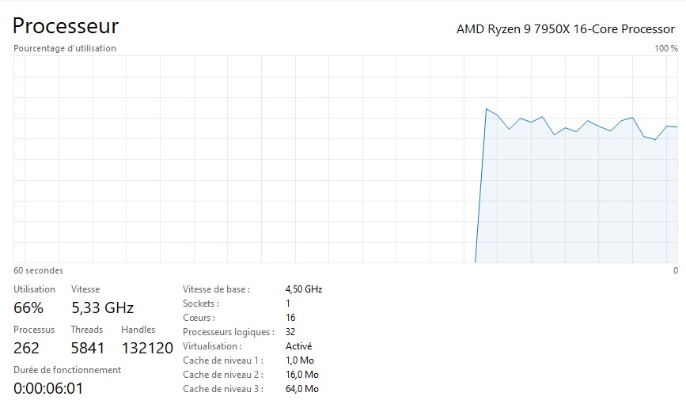The image size is (686, 400).
Task: Click the 100 % graph scale label
Action: 666,48
